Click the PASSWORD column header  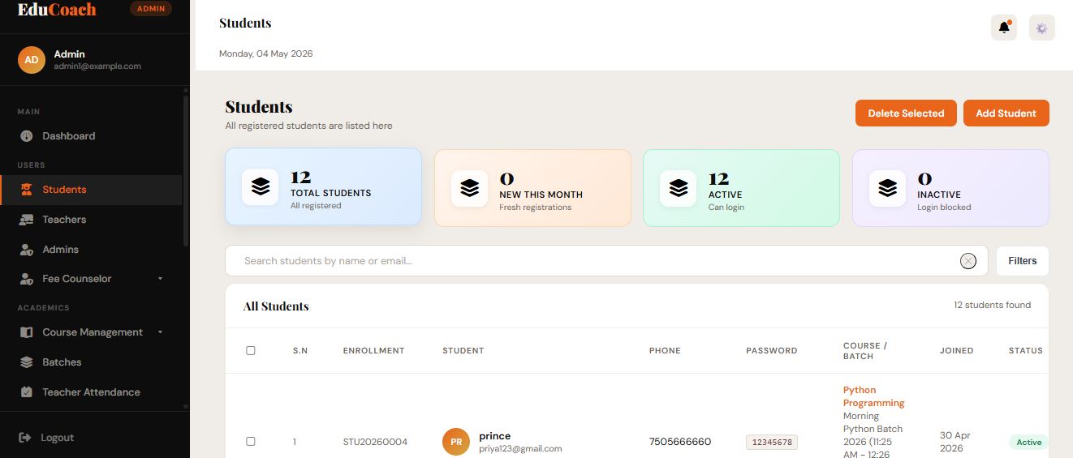pos(772,351)
